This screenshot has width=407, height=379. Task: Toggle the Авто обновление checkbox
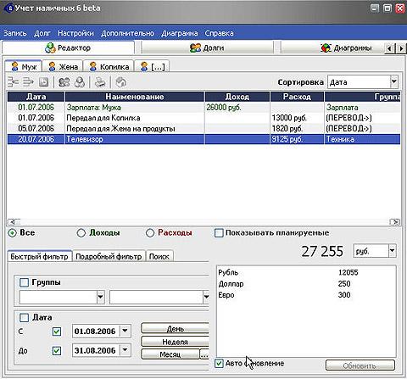point(219,364)
